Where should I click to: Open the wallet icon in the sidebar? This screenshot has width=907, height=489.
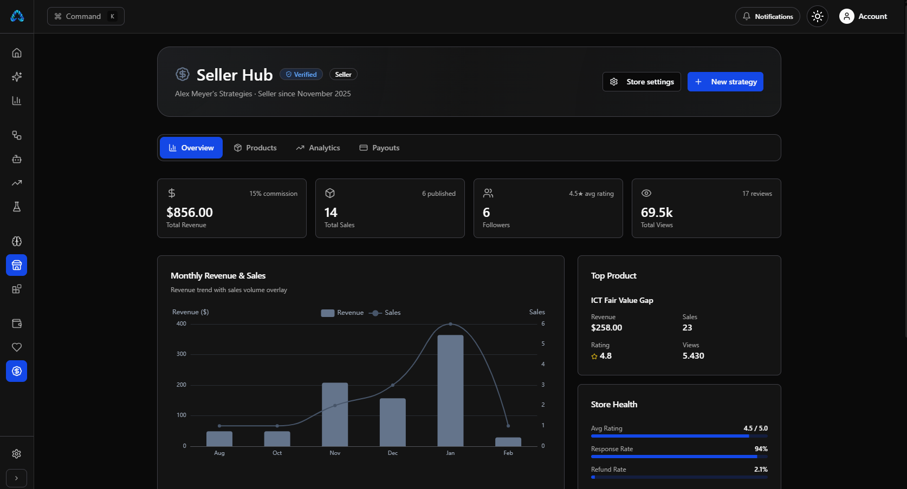tap(17, 323)
